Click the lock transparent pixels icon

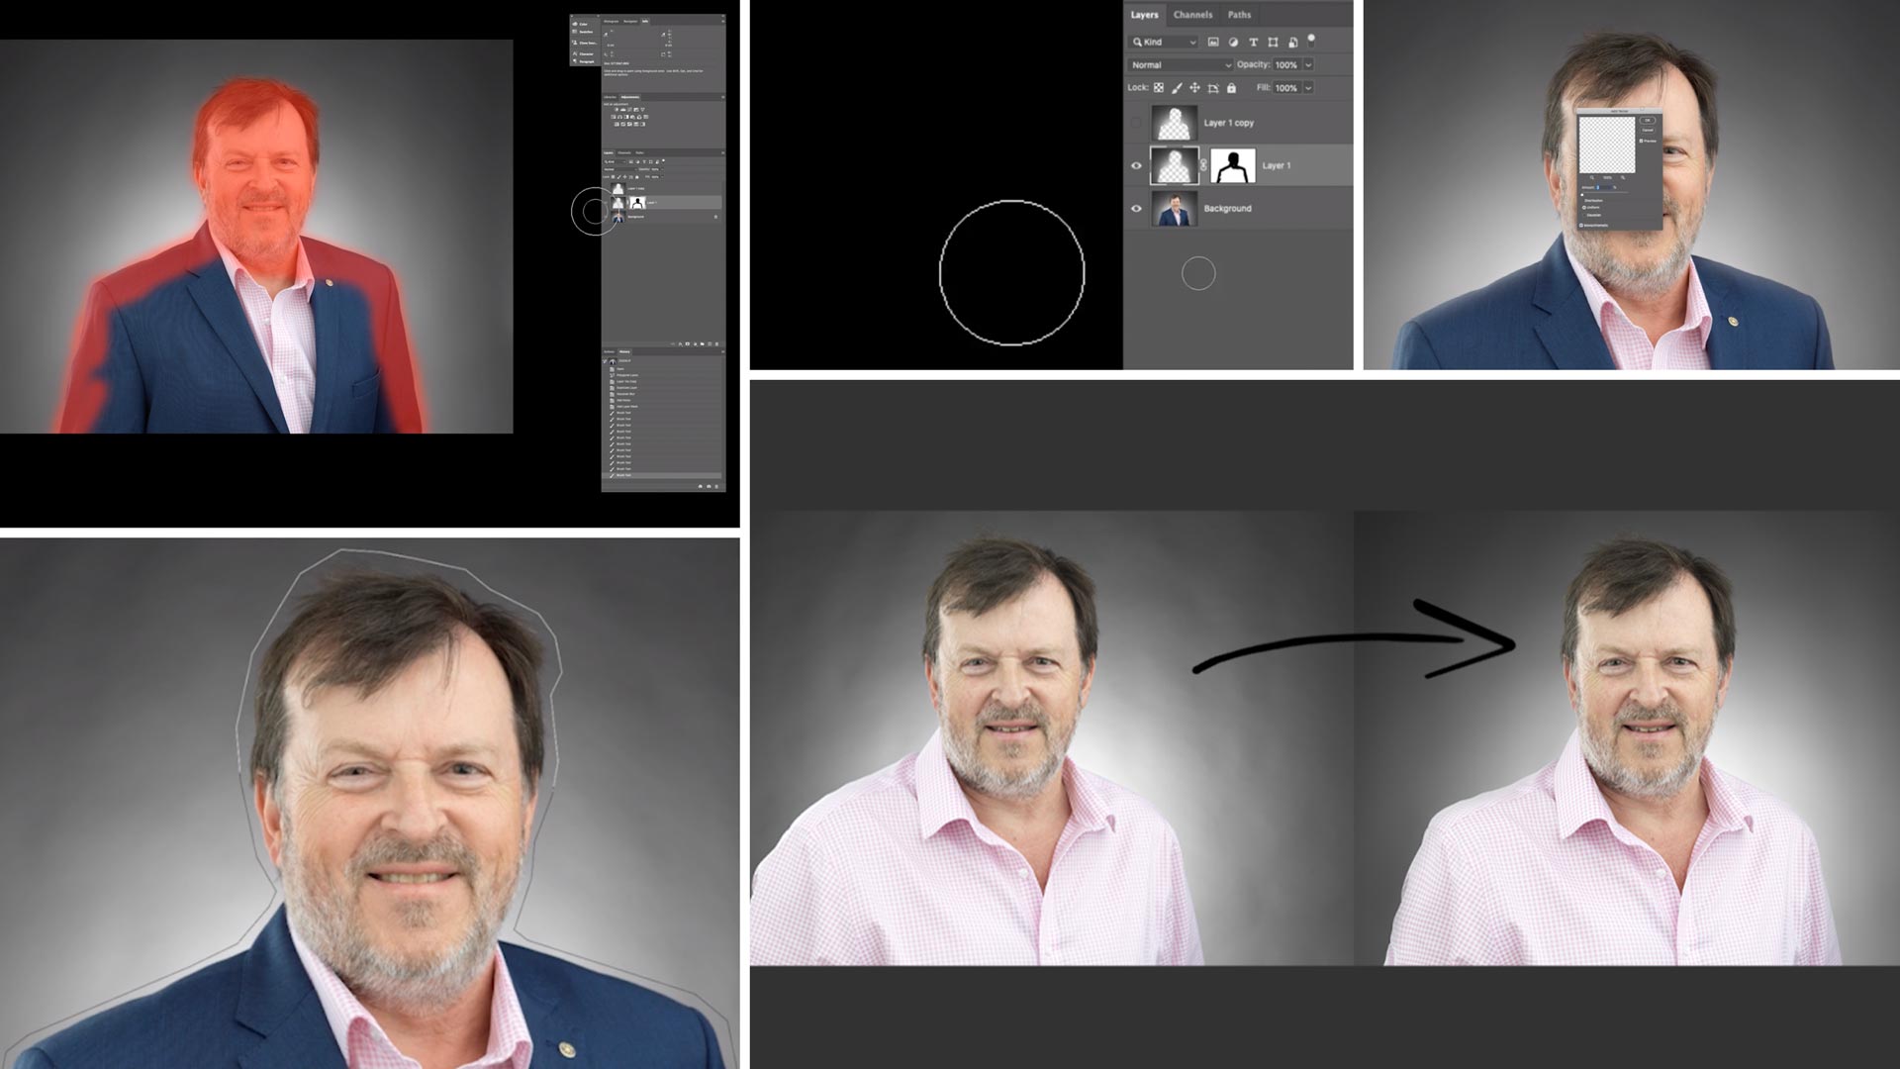(1159, 88)
